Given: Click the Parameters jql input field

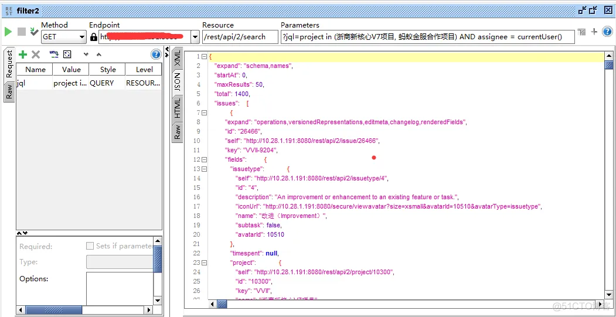Looking at the screenshot, I should (427, 37).
